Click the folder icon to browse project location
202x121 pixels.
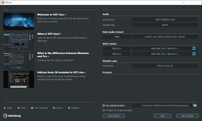click(195, 105)
